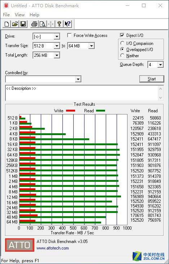Click the read value 433313
This screenshot has width=169, height=264.
pyautogui.click(x=154, y=134)
